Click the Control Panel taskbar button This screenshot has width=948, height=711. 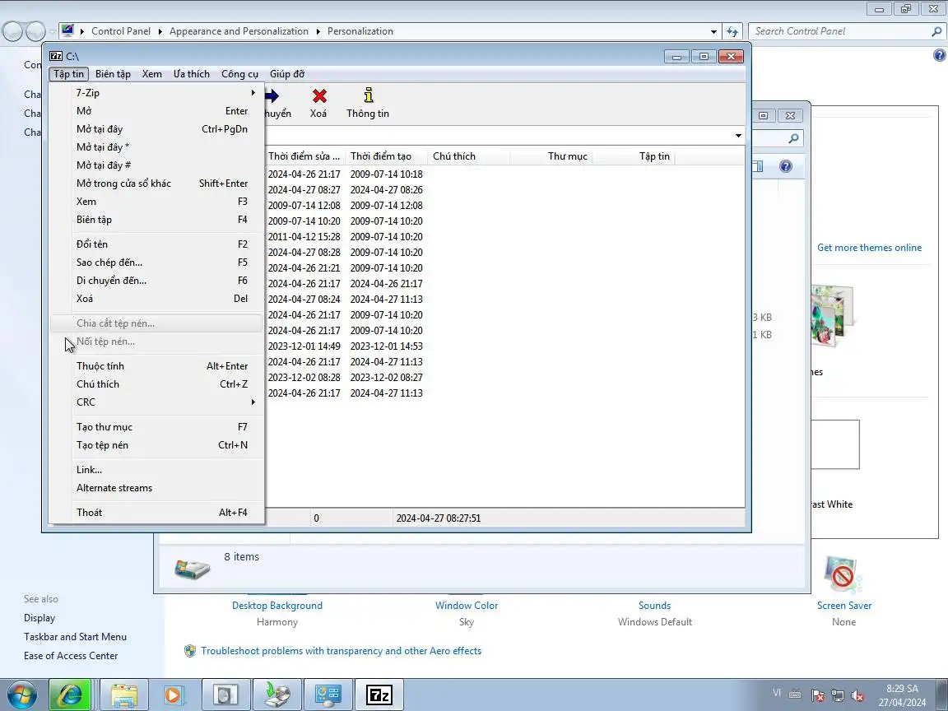point(328,695)
